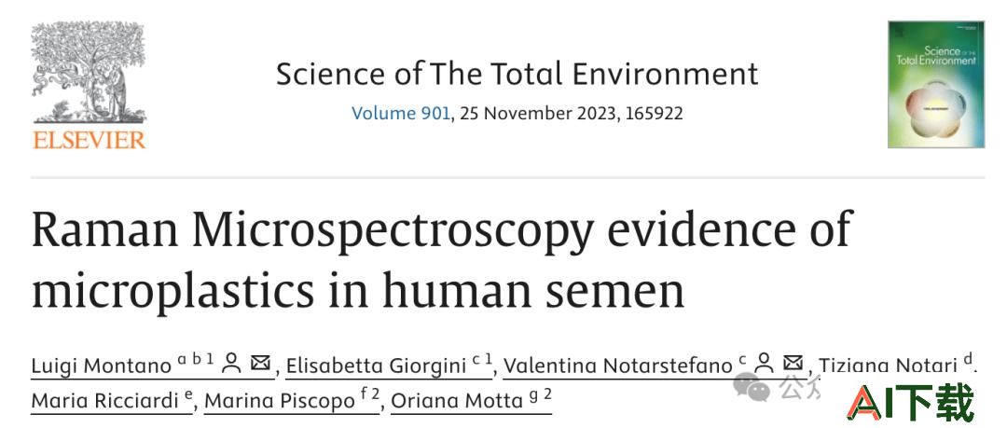Click the AI下载 logo badge
The height and width of the screenshot is (428, 1007).
[911, 402]
